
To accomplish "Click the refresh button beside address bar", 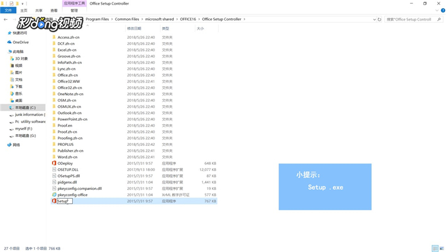I will (380, 19).
